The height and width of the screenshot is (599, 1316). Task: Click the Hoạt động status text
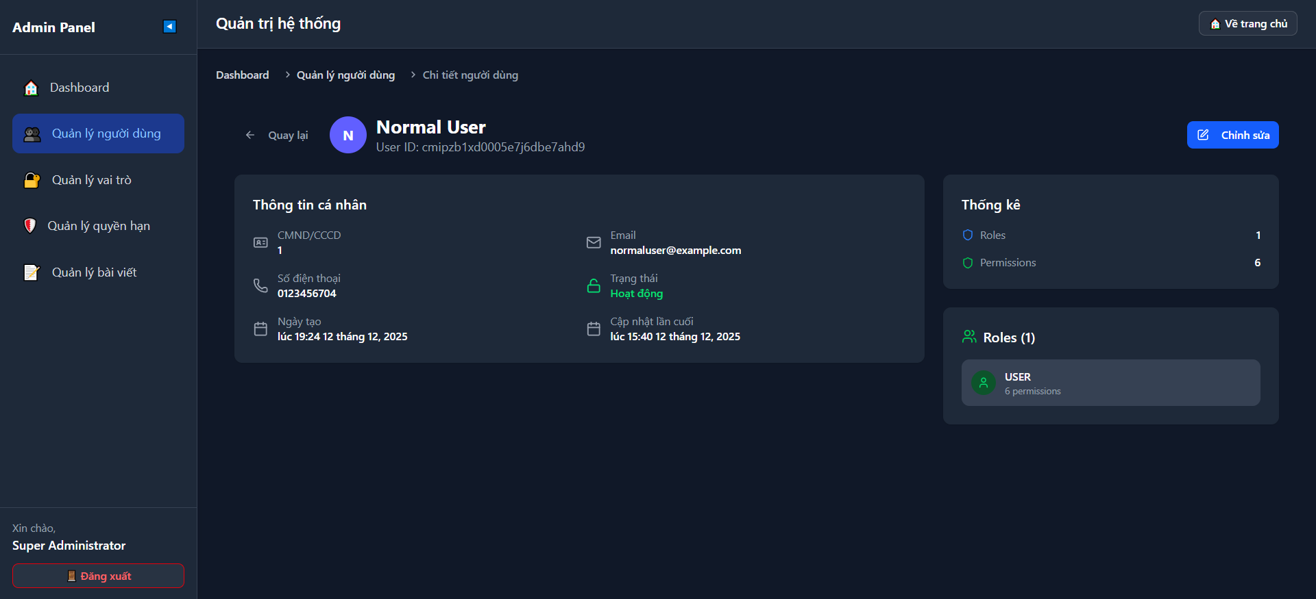(x=636, y=294)
